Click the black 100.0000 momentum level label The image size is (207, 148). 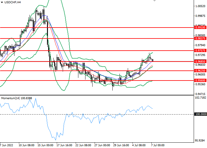200,114
